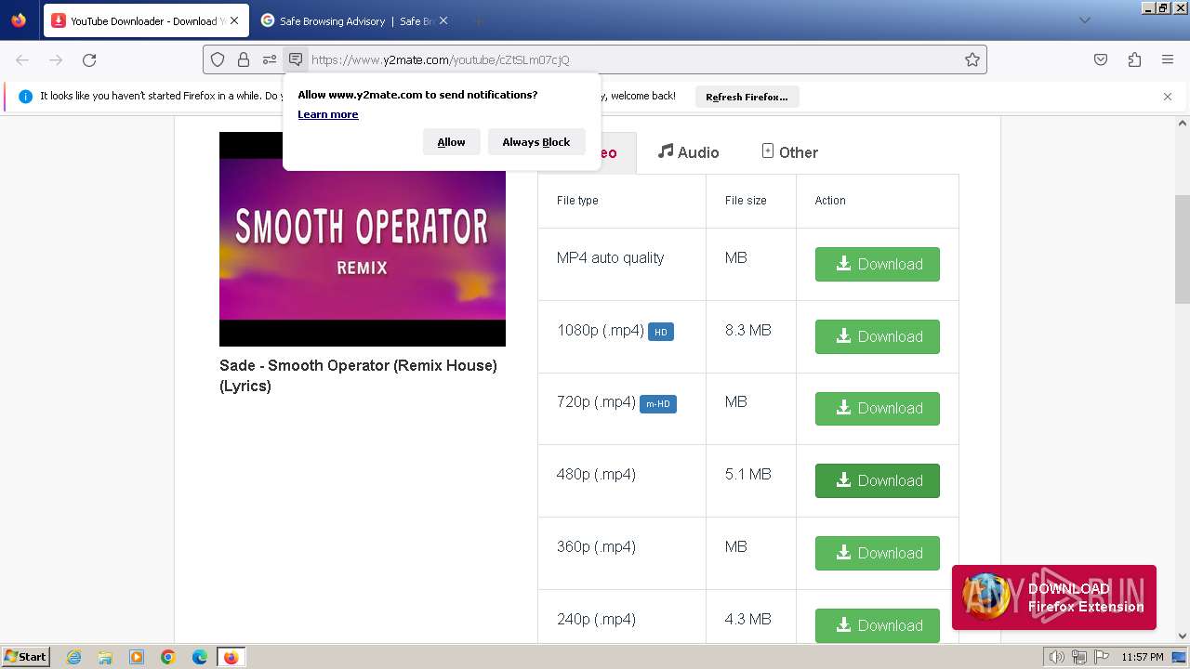Screen dimensions: 1190x669
Task: Launch Microsoft Edge from the taskbar
Action: (200, 657)
